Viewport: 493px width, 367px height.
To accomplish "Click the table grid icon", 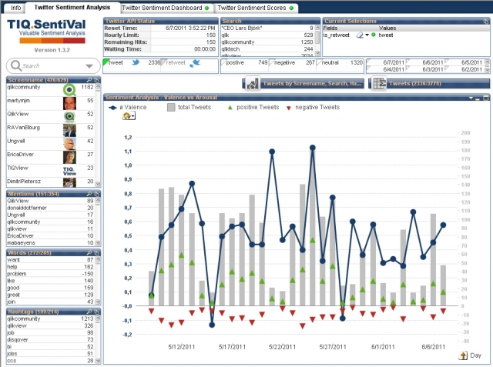I will point(379,84).
